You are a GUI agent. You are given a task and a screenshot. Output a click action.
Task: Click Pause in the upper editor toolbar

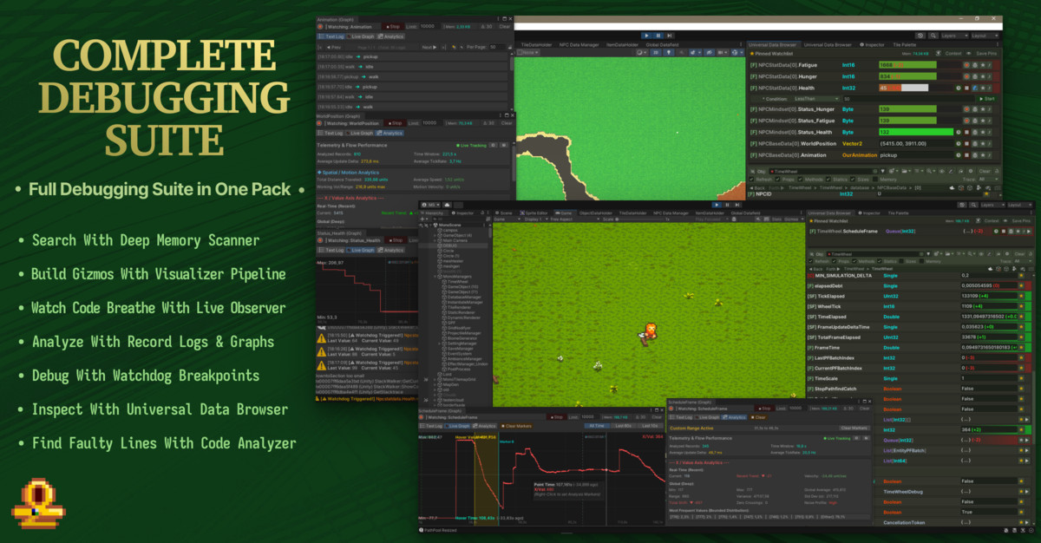tap(658, 36)
